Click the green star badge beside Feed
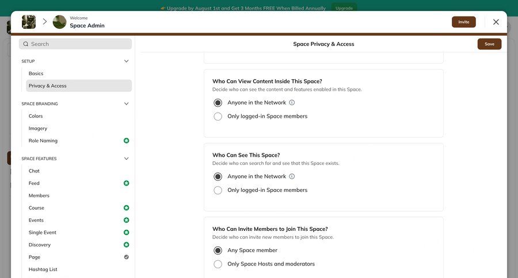 tap(126, 183)
